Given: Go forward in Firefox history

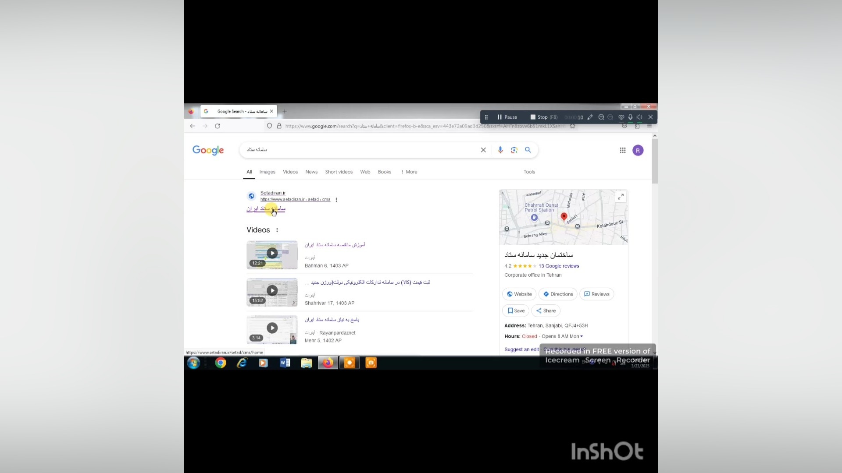Looking at the screenshot, I should [x=205, y=126].
